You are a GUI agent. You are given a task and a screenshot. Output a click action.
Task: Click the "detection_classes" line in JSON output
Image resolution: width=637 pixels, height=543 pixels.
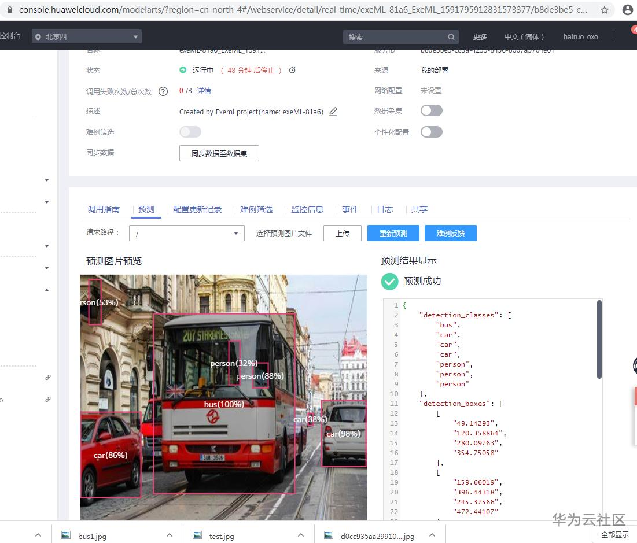[x=465, y=315]
